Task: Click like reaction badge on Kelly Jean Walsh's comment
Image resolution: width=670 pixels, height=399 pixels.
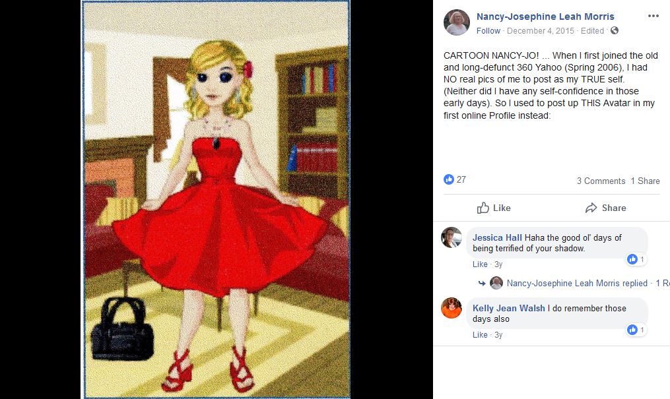Action: pyautogui.click(x=636, y=330)
